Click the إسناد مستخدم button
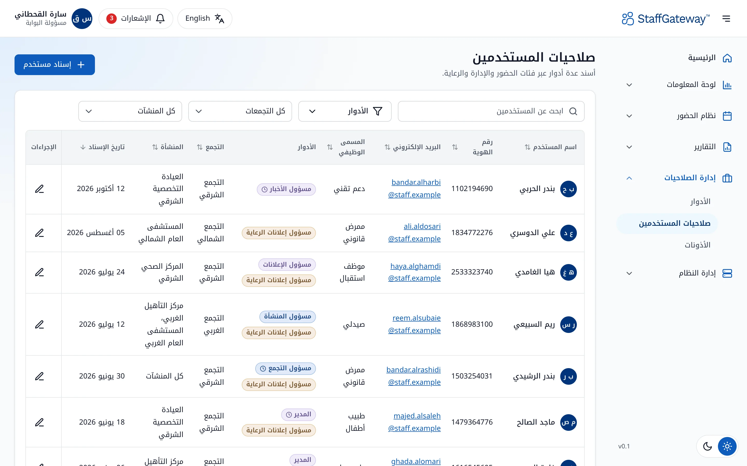The height and width of the screenshot is (466, 747). click(55, 65)
